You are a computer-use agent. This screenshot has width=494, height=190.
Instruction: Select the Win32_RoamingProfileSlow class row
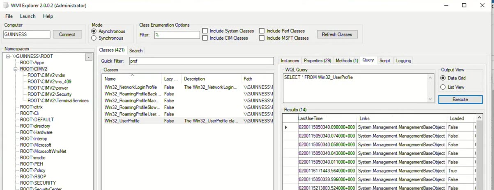click(x=188, y=107)
